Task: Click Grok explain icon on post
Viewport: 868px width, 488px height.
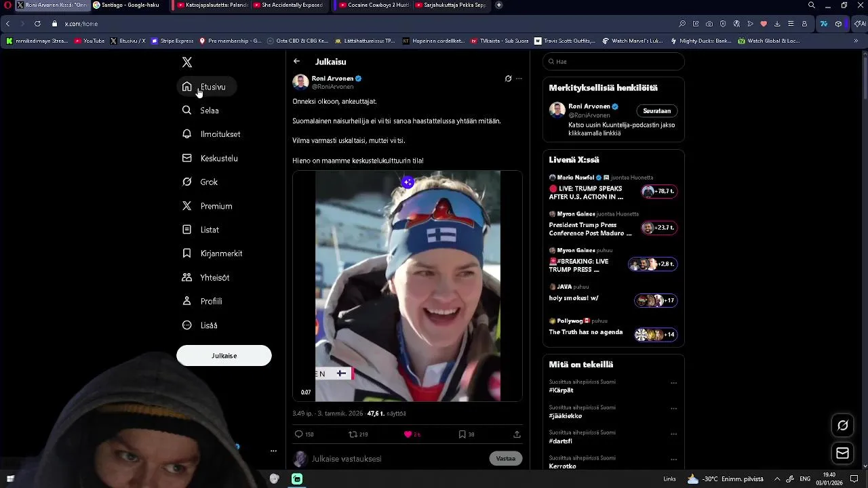Action: click(x=508, y=79)
